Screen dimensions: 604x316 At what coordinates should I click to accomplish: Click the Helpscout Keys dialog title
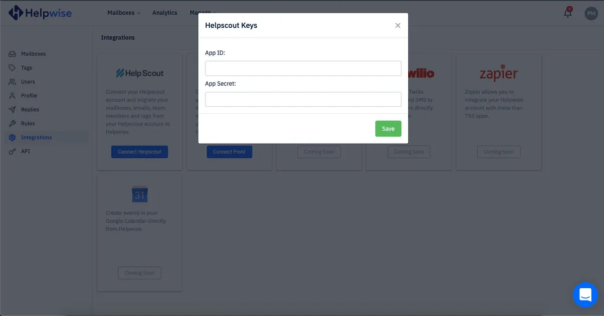pyautogui.click(x=231, y=25)
